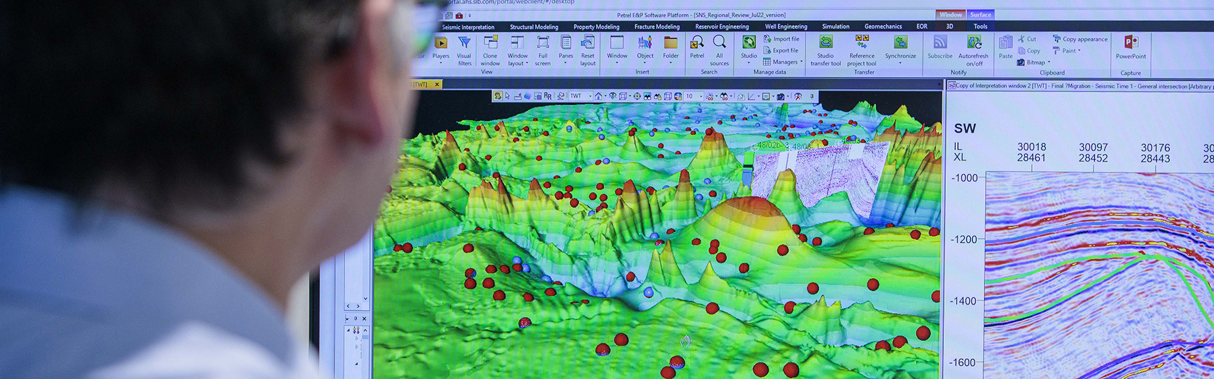Click the Export file button
The width and height of the screenshot is (1214, 379).
pos(781,51)
